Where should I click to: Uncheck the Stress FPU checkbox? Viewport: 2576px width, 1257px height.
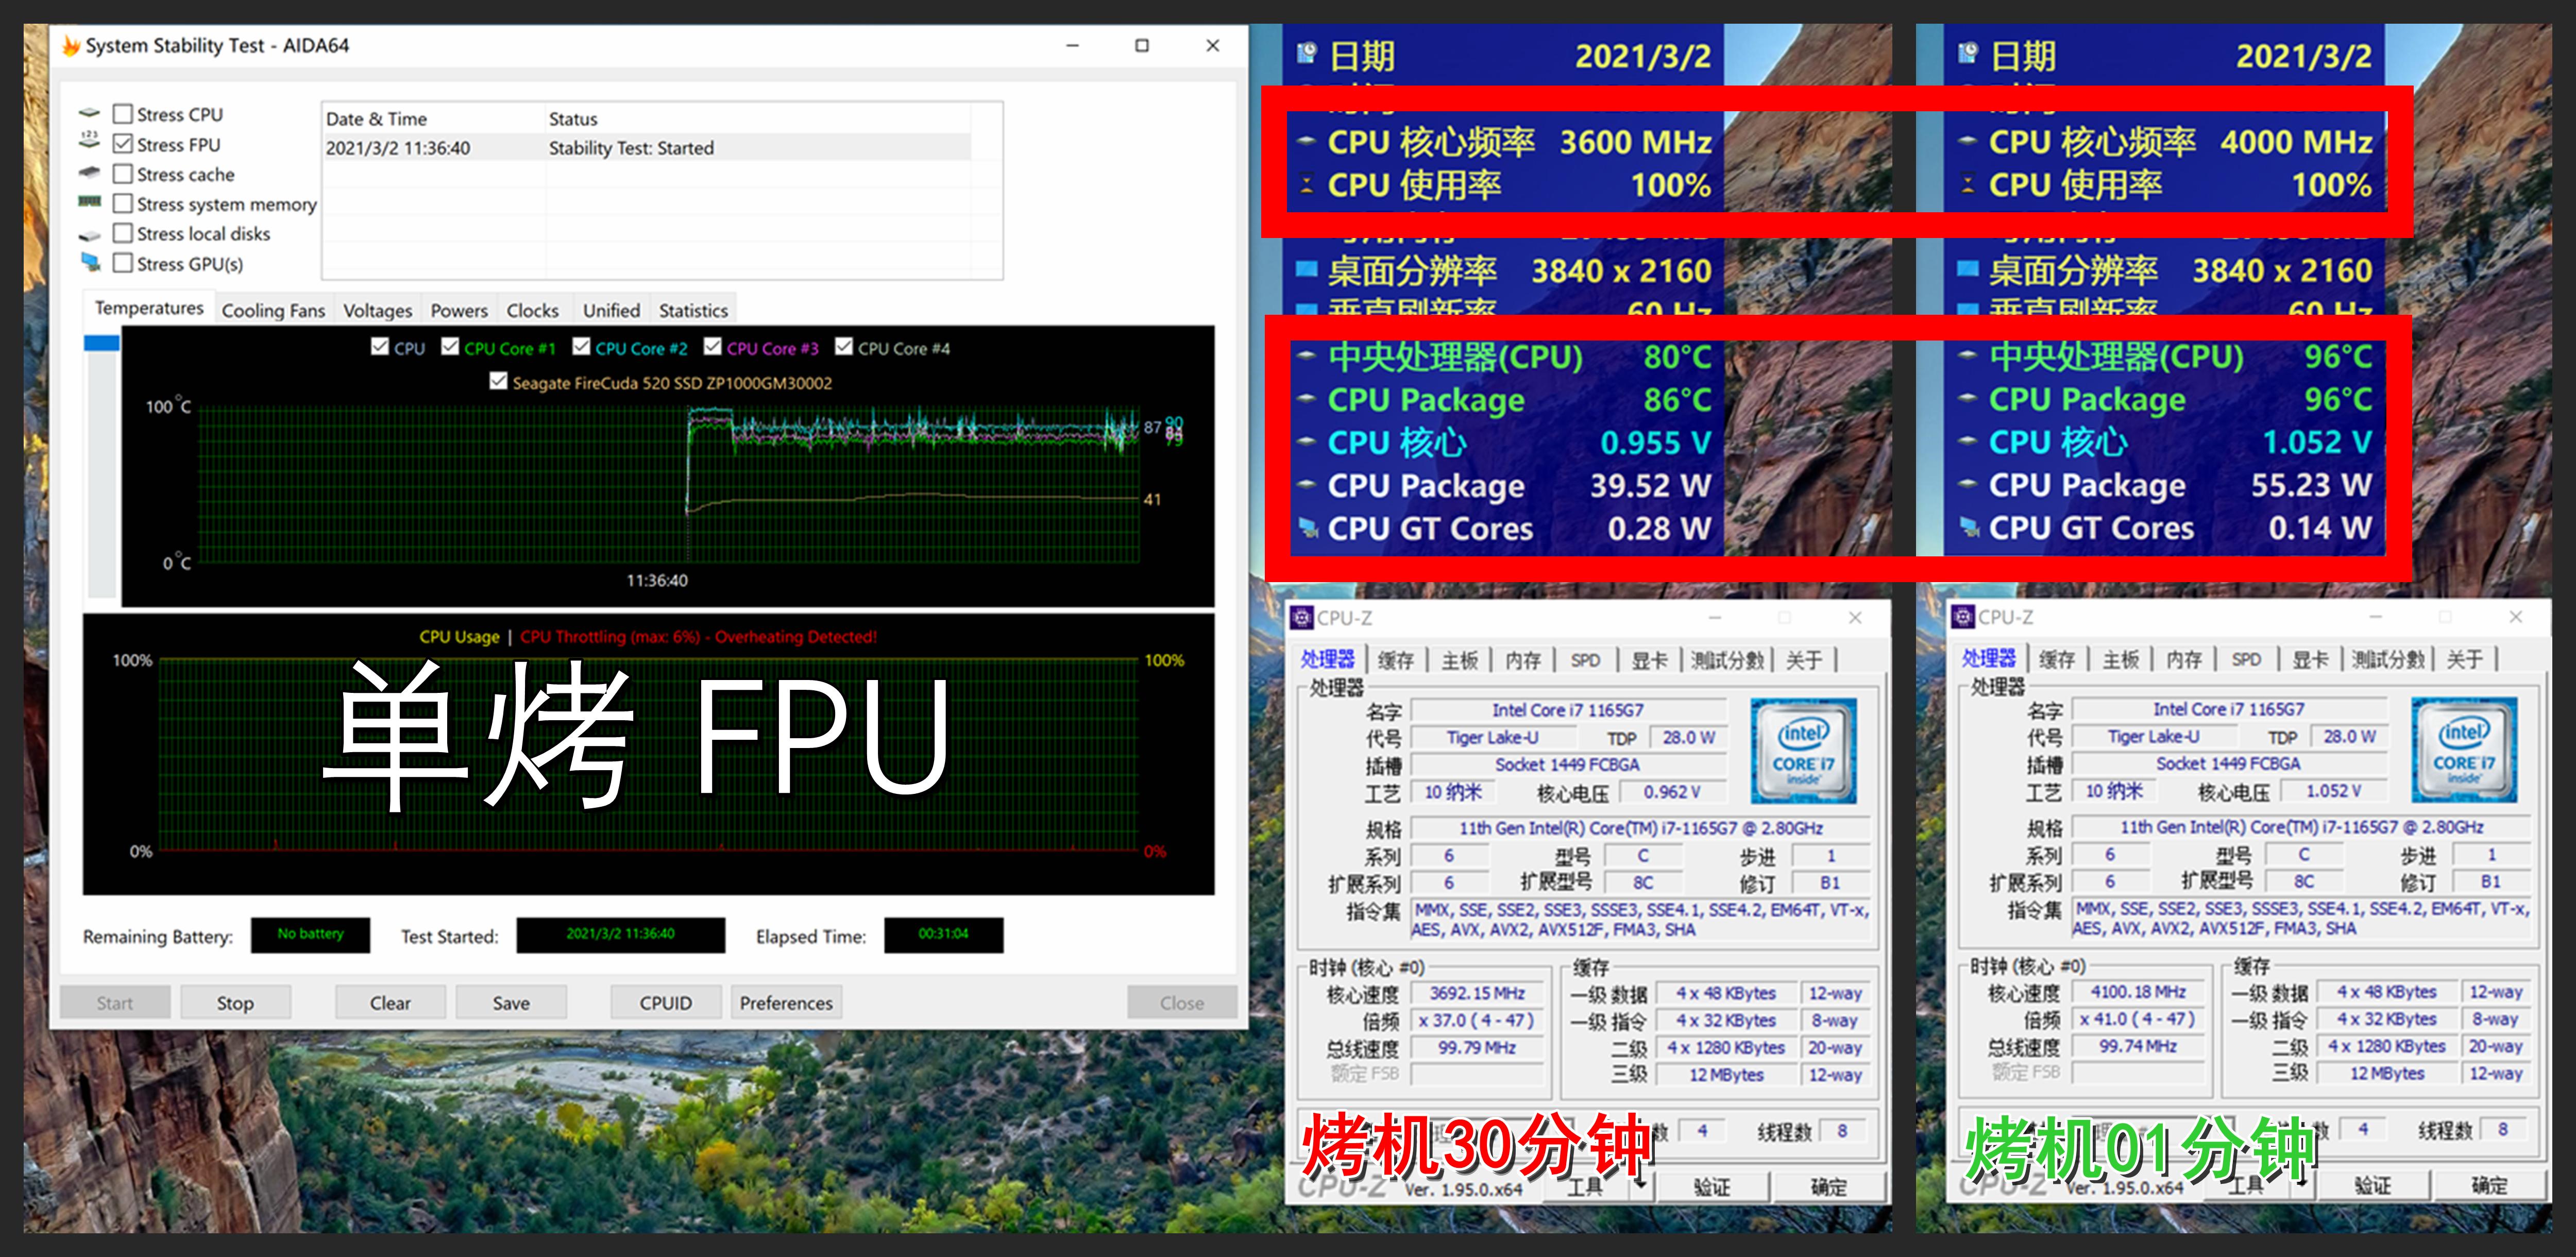click(124, 144)
